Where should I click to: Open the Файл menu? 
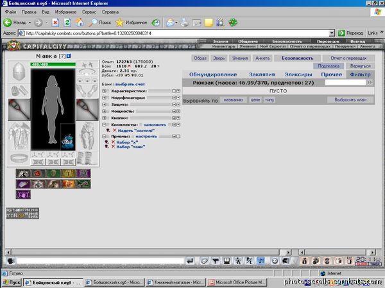tap(10, 12)
